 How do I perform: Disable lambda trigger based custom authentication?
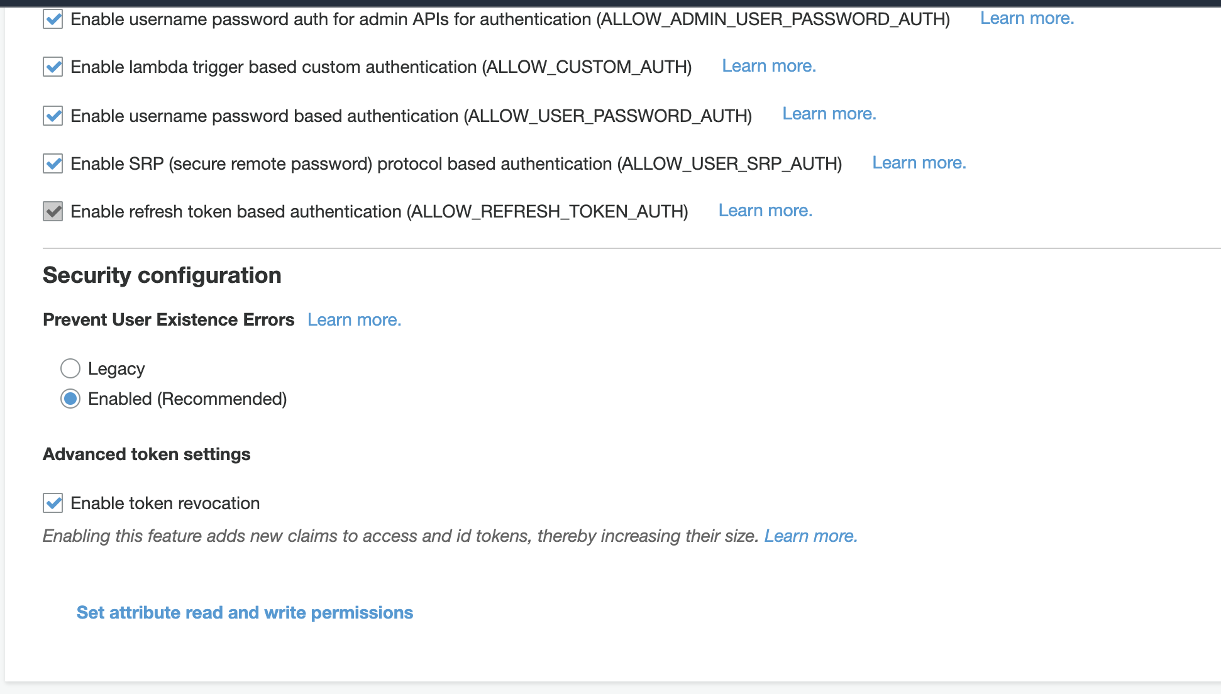point(53,66)
